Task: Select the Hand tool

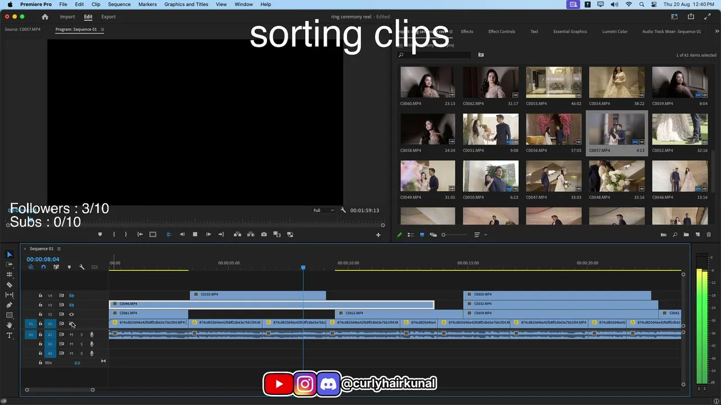Action: pos(9,325)
